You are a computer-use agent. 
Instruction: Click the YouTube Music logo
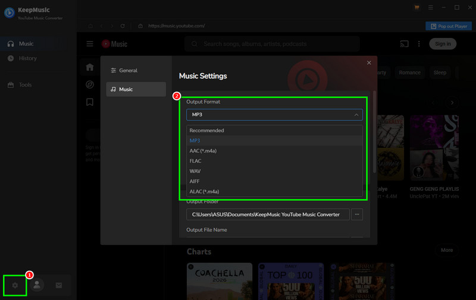point(114,44)
